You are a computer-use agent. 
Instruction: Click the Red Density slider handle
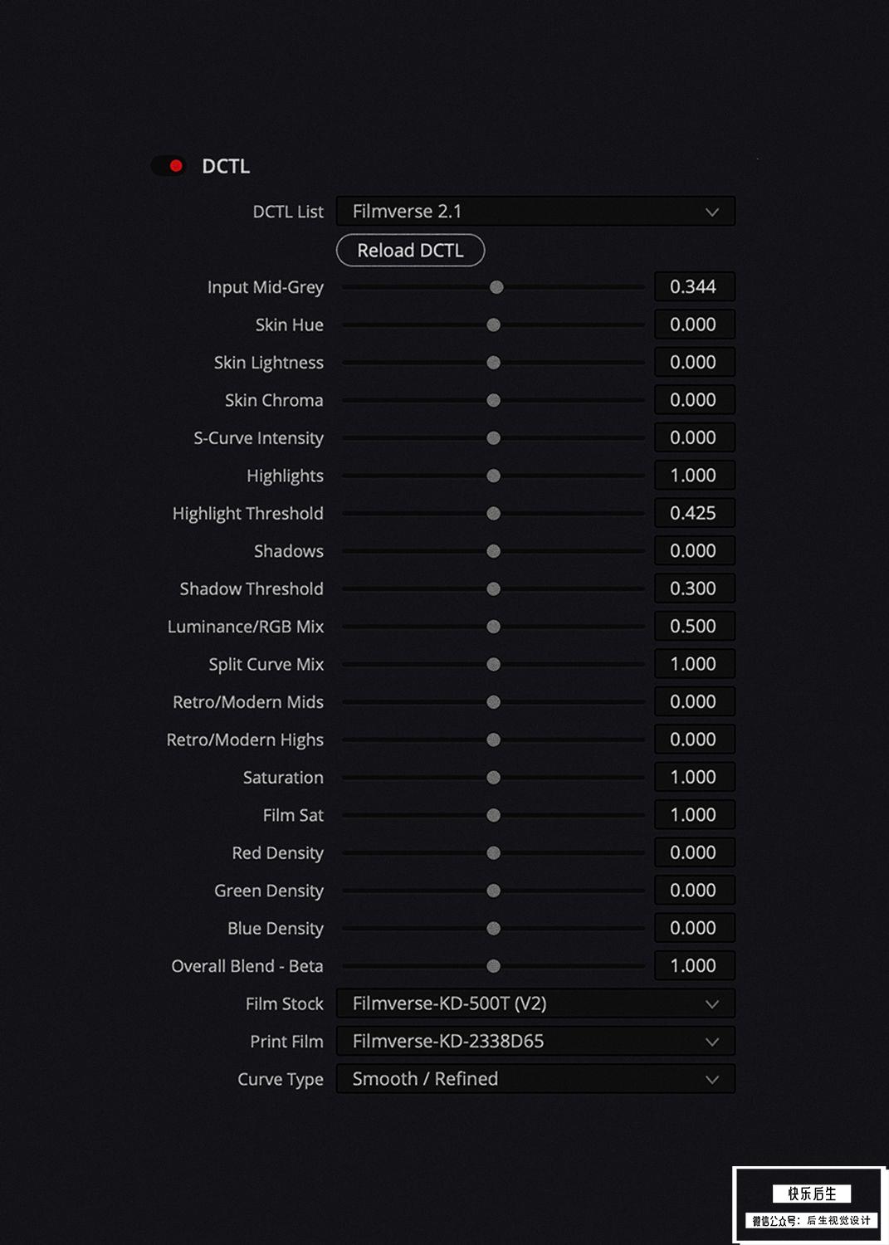click(x=493, y=853)
